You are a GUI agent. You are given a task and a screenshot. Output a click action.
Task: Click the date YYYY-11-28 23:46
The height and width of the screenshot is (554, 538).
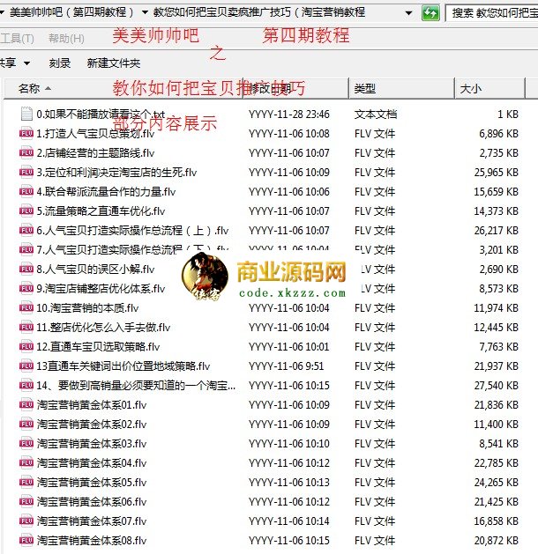pyautogui.click(x=289, y=114)
